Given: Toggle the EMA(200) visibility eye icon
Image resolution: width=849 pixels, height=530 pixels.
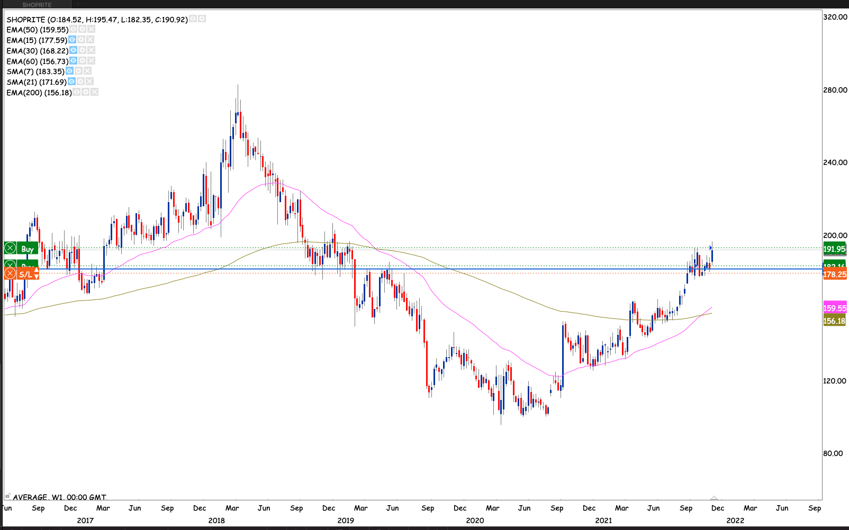Looking at the screenshot, I should click(x=77, y=92).
